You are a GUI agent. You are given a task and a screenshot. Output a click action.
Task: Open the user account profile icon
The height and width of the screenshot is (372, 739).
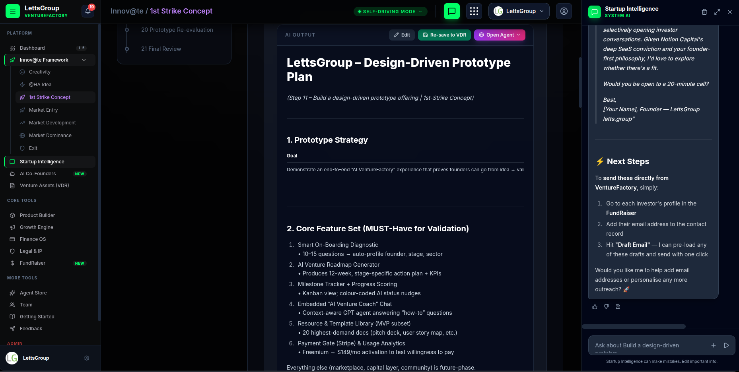(x=564, y=11)
